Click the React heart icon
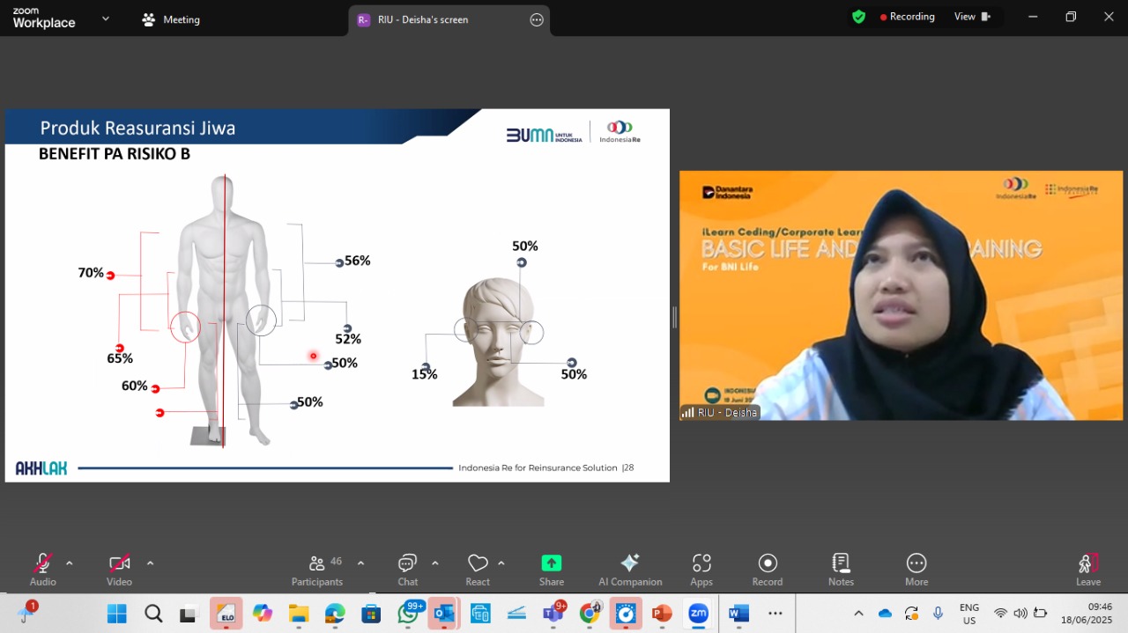Image resolution: width=1128 pixels, height=633 pixels. click(x=478, y=563)
